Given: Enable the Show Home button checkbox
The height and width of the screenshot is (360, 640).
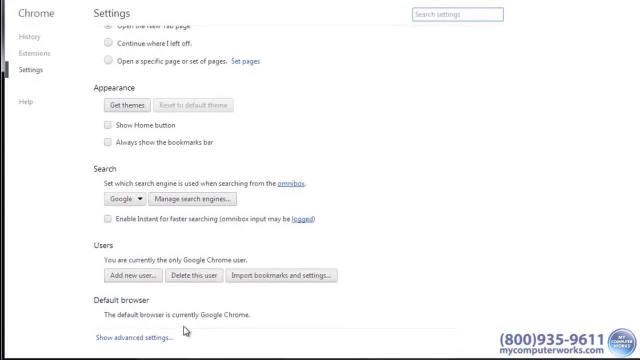Looking at the screenshot, I should point(107,125).
